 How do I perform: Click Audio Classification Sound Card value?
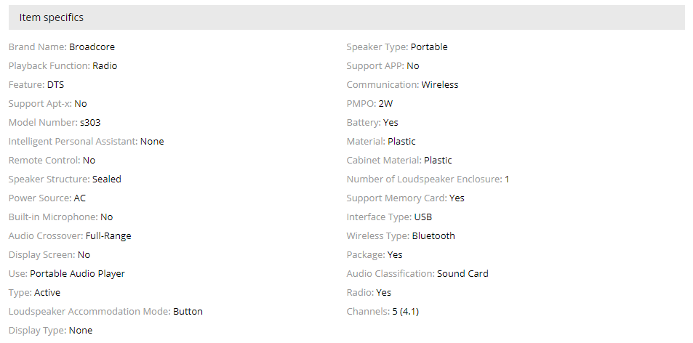click(x=462, y=274)
